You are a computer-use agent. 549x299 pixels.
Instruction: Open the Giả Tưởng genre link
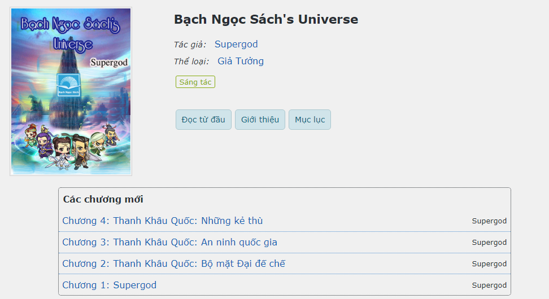(240, 61)
